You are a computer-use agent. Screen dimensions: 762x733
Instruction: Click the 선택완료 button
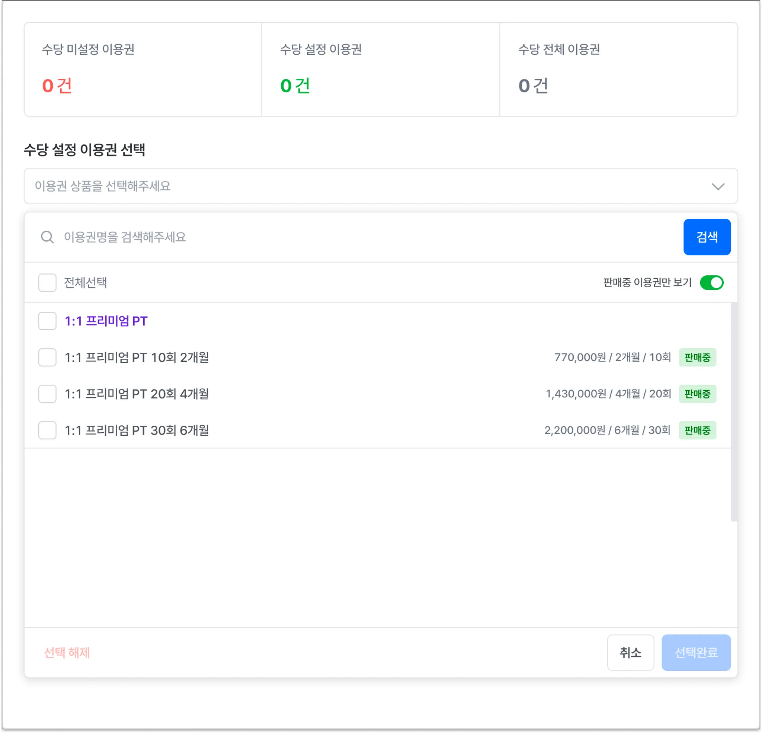pyautogui.click(x=695, y=652)
